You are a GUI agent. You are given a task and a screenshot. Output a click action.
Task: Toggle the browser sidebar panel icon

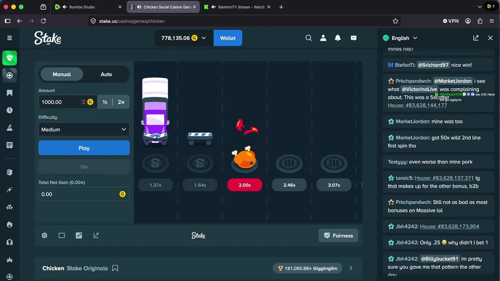(x=7, y=21)
